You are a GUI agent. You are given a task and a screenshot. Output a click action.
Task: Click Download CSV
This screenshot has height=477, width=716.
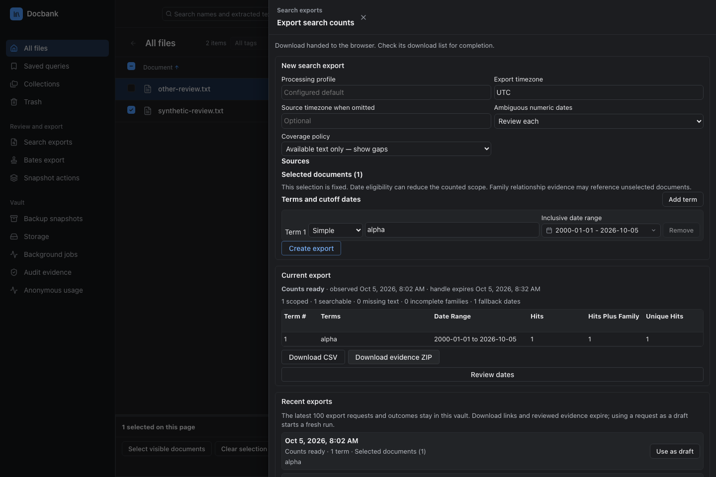(x=313, y=357)
